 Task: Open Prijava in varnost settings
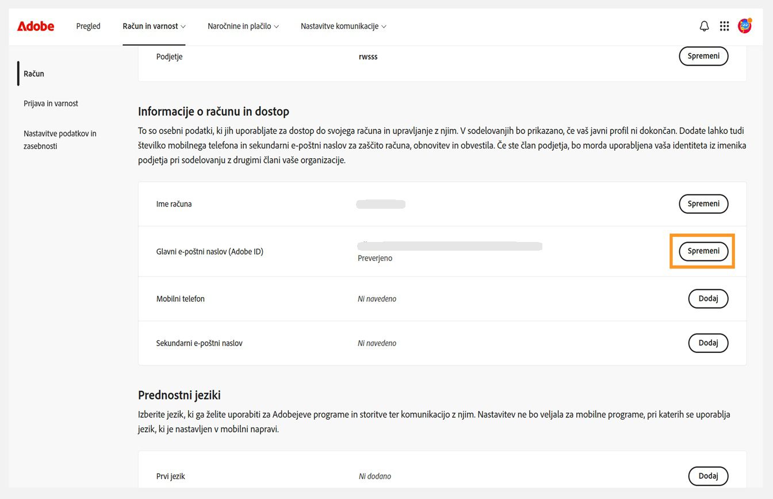coord(51,103)
